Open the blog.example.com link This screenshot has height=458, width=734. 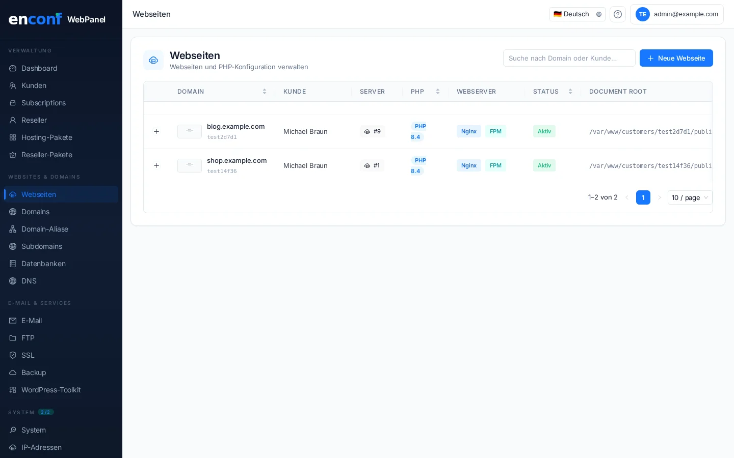(x=235, y=126)
